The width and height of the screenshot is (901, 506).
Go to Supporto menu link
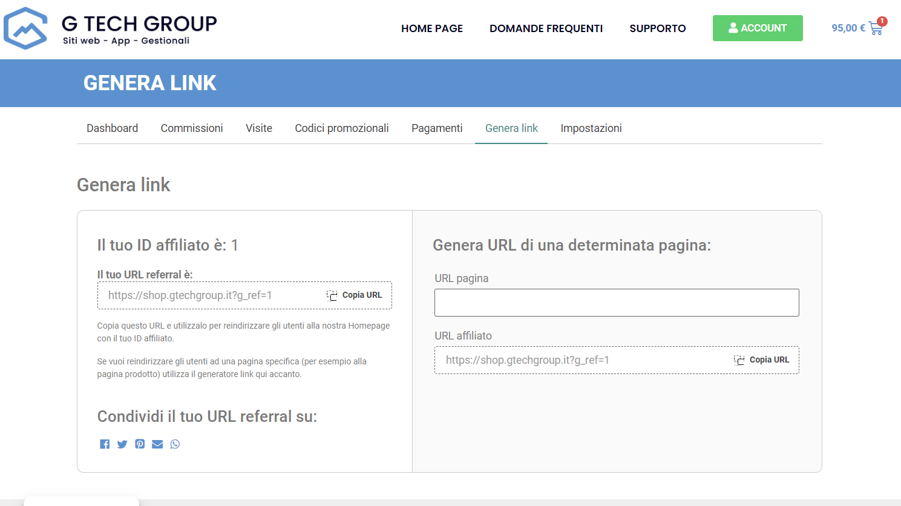point(658,28)
